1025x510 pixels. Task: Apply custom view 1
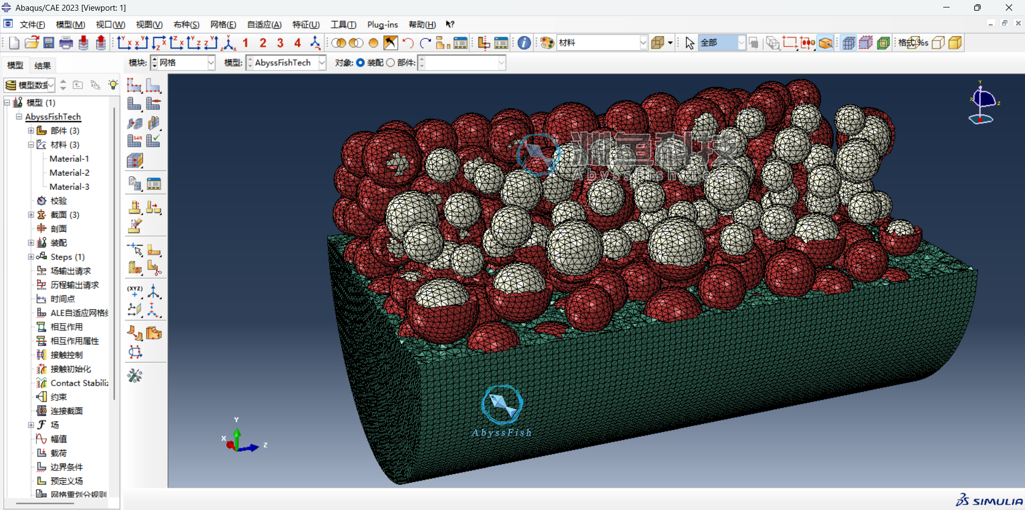coord(245,43)
